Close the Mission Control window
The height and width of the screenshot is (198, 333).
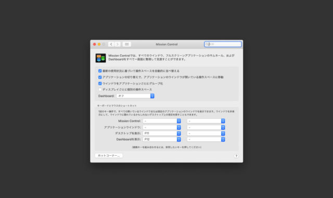pyautogui.click(x=95, y=44)
